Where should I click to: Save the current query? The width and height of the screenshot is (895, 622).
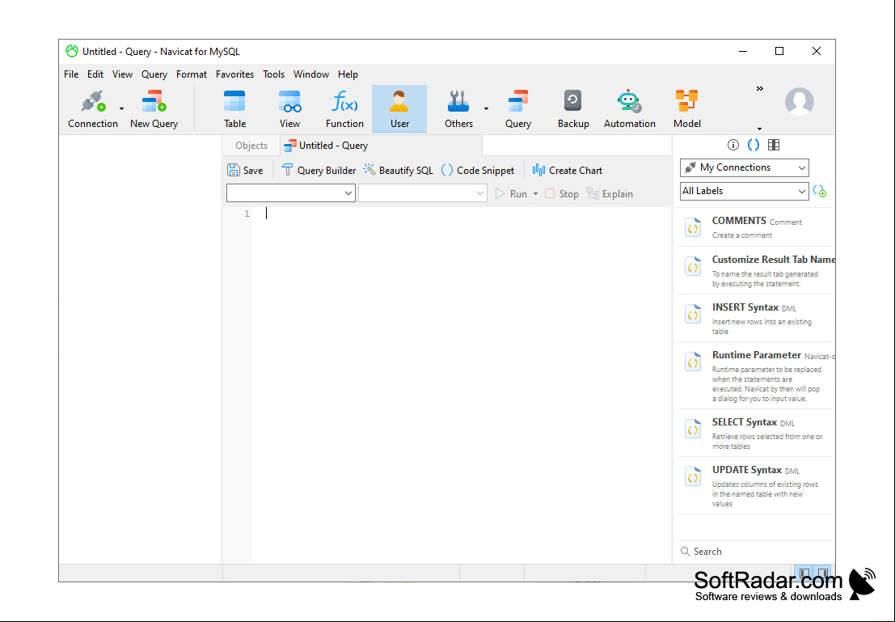point(246,170)
